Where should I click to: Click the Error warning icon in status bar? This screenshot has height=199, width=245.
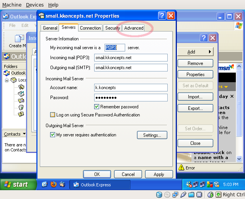coord(181,167)
